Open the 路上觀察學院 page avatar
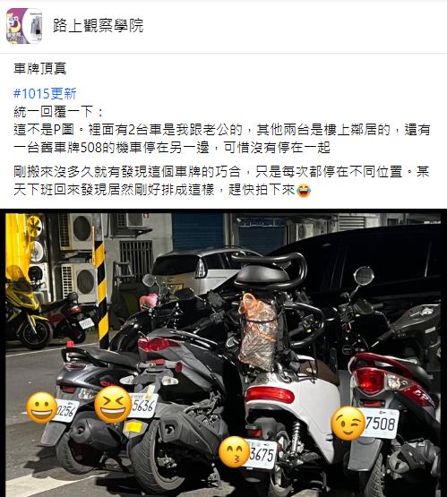 coord(24,26)
